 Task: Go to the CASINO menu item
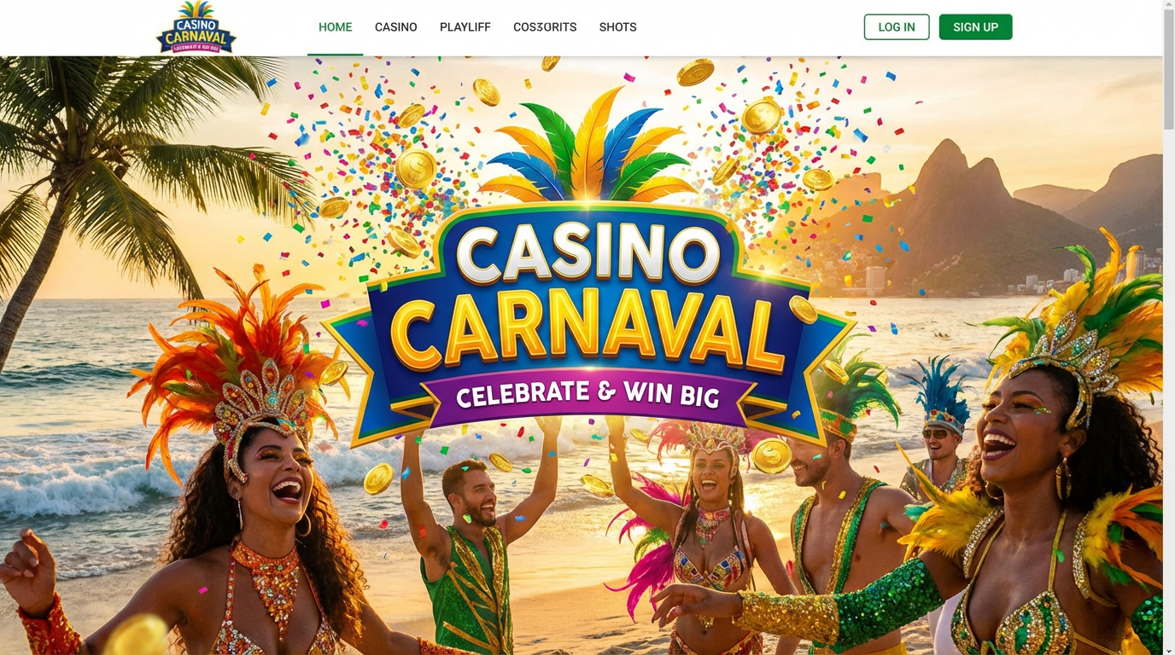point(395,27)
